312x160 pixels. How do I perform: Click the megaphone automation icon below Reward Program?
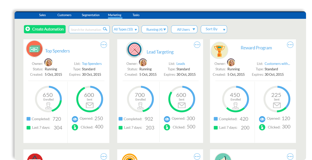click(x=223, y=156)
